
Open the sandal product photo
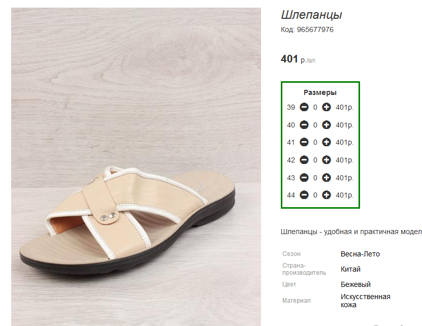[136, 167]
